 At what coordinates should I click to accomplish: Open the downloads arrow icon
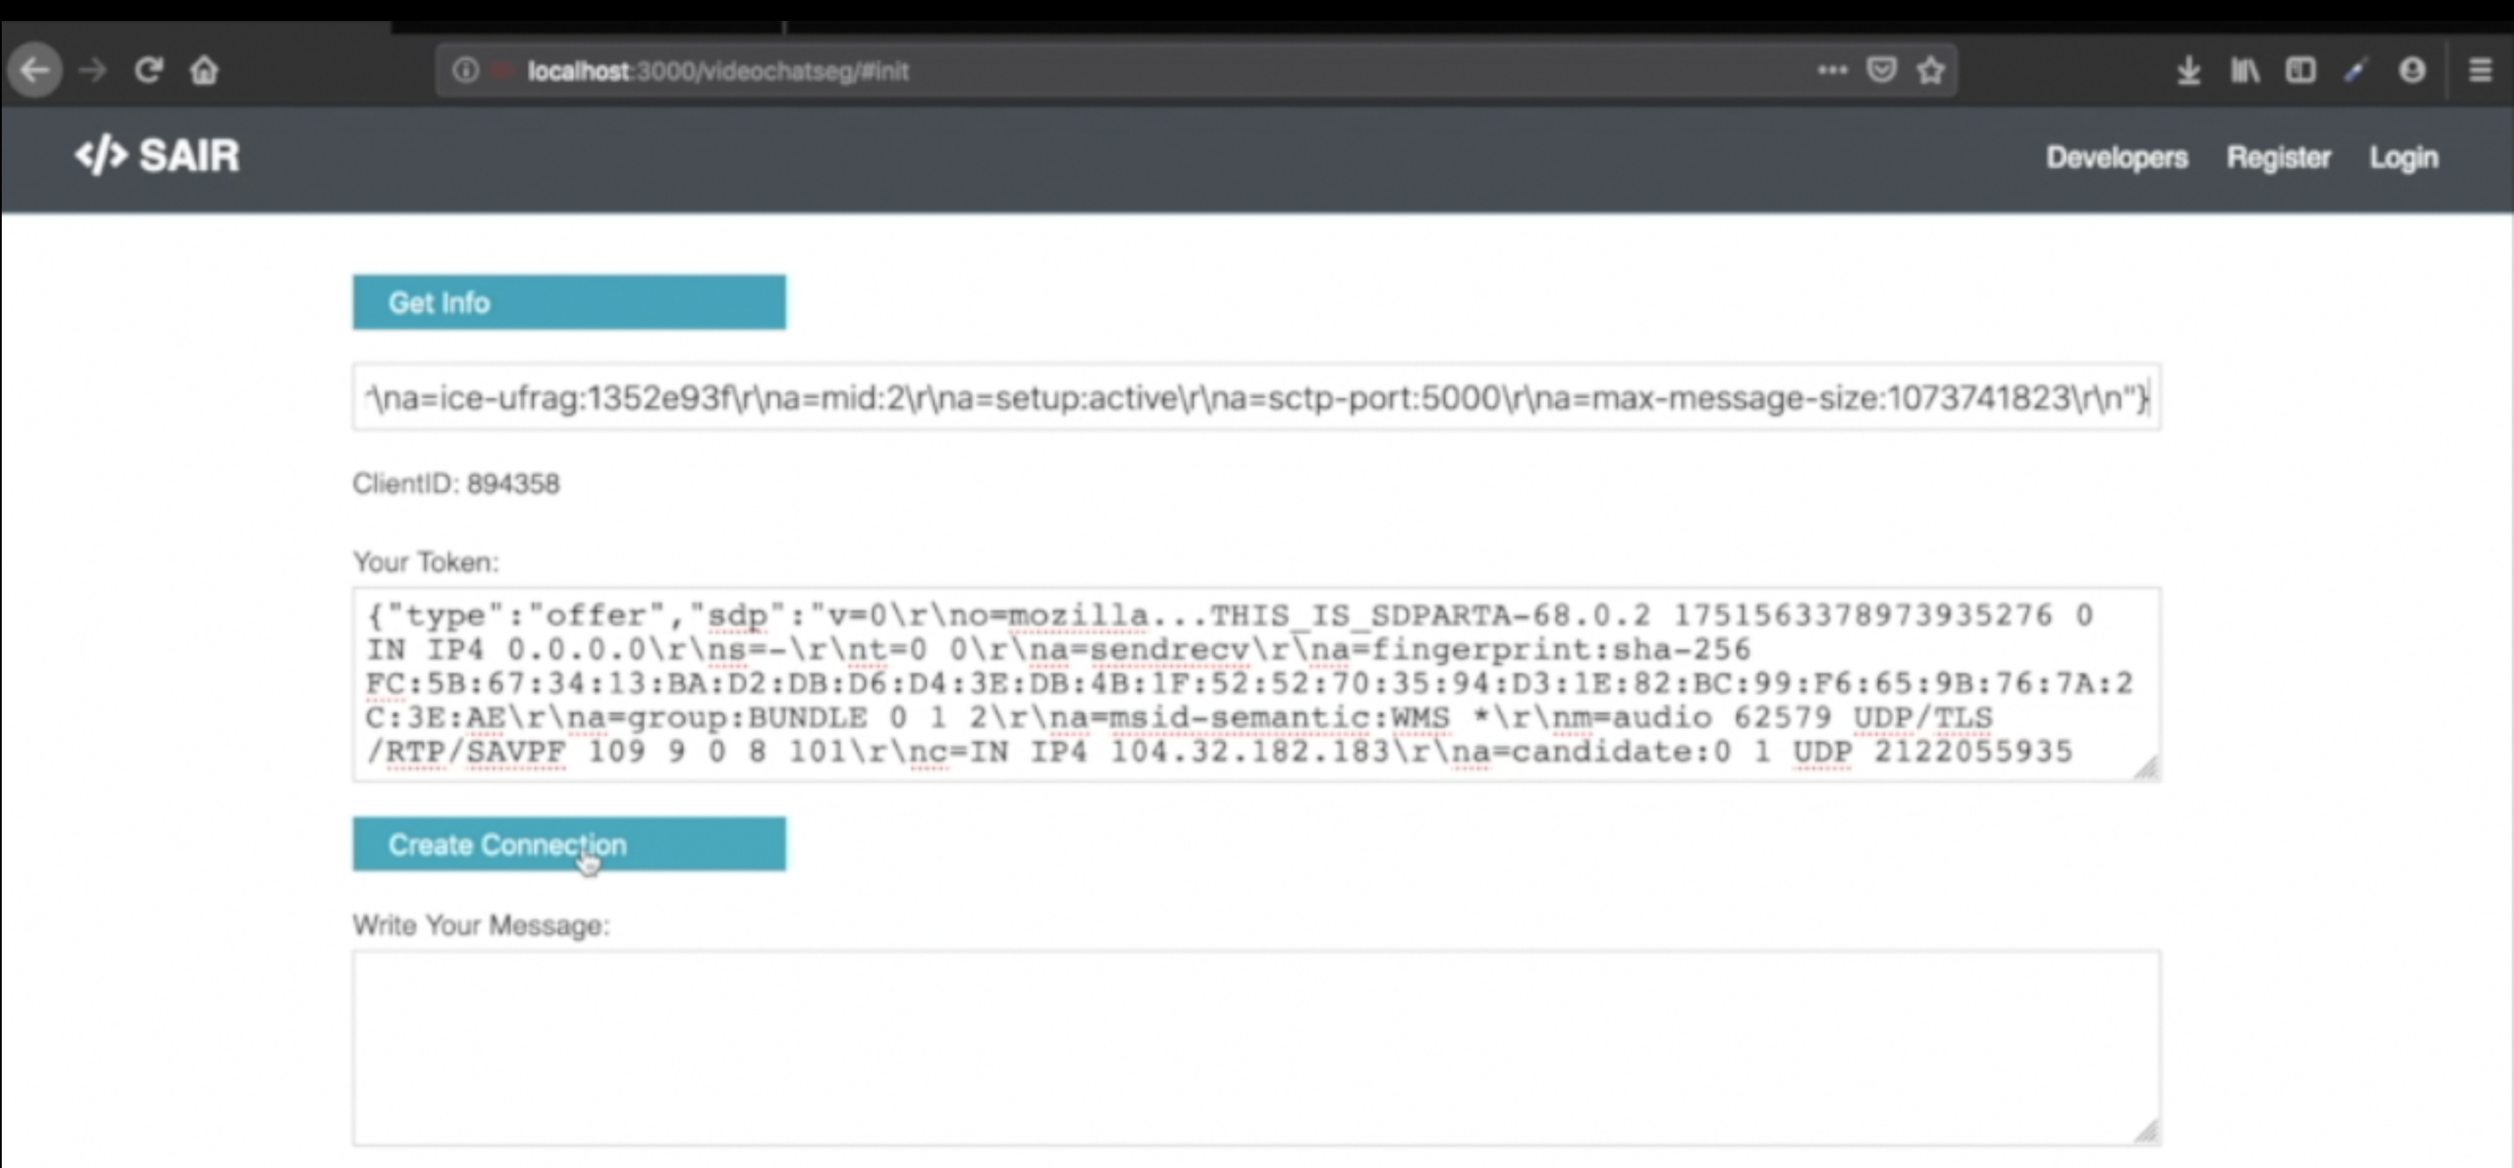(2189, 70)
